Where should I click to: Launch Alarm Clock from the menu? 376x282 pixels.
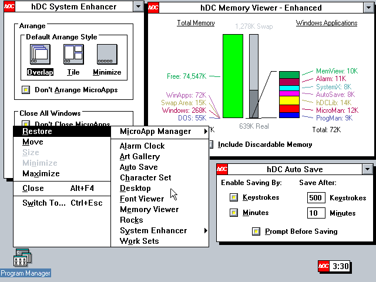click(x=159, y=146)
